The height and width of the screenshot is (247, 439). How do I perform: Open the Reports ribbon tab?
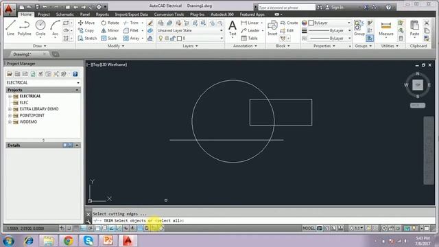click(102, 14)
